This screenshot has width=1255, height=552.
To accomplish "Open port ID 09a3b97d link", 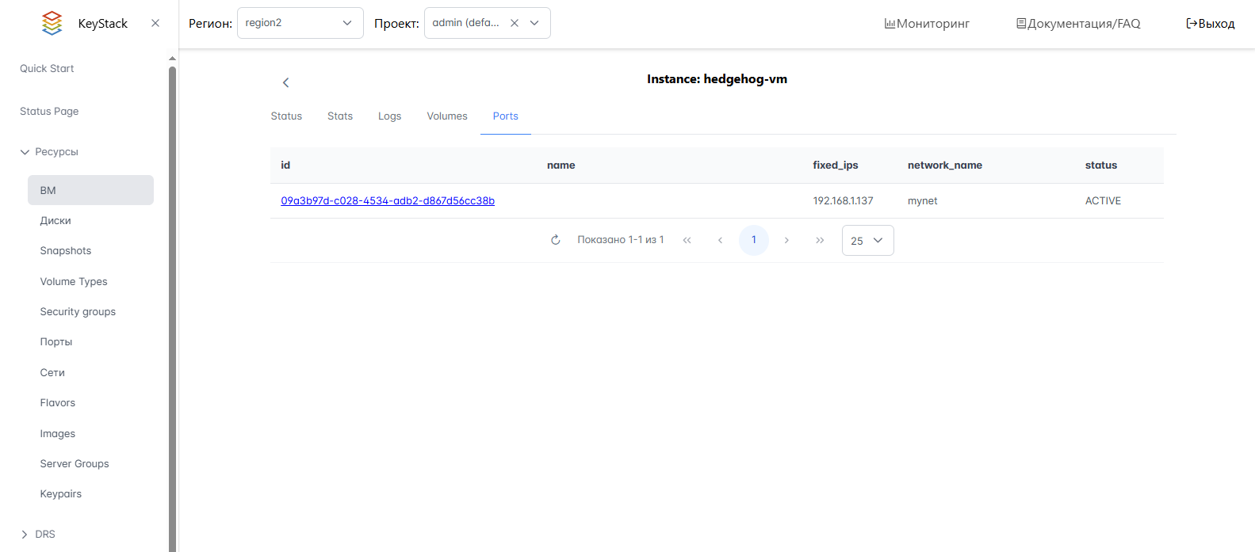I will (x=388, y=201).
